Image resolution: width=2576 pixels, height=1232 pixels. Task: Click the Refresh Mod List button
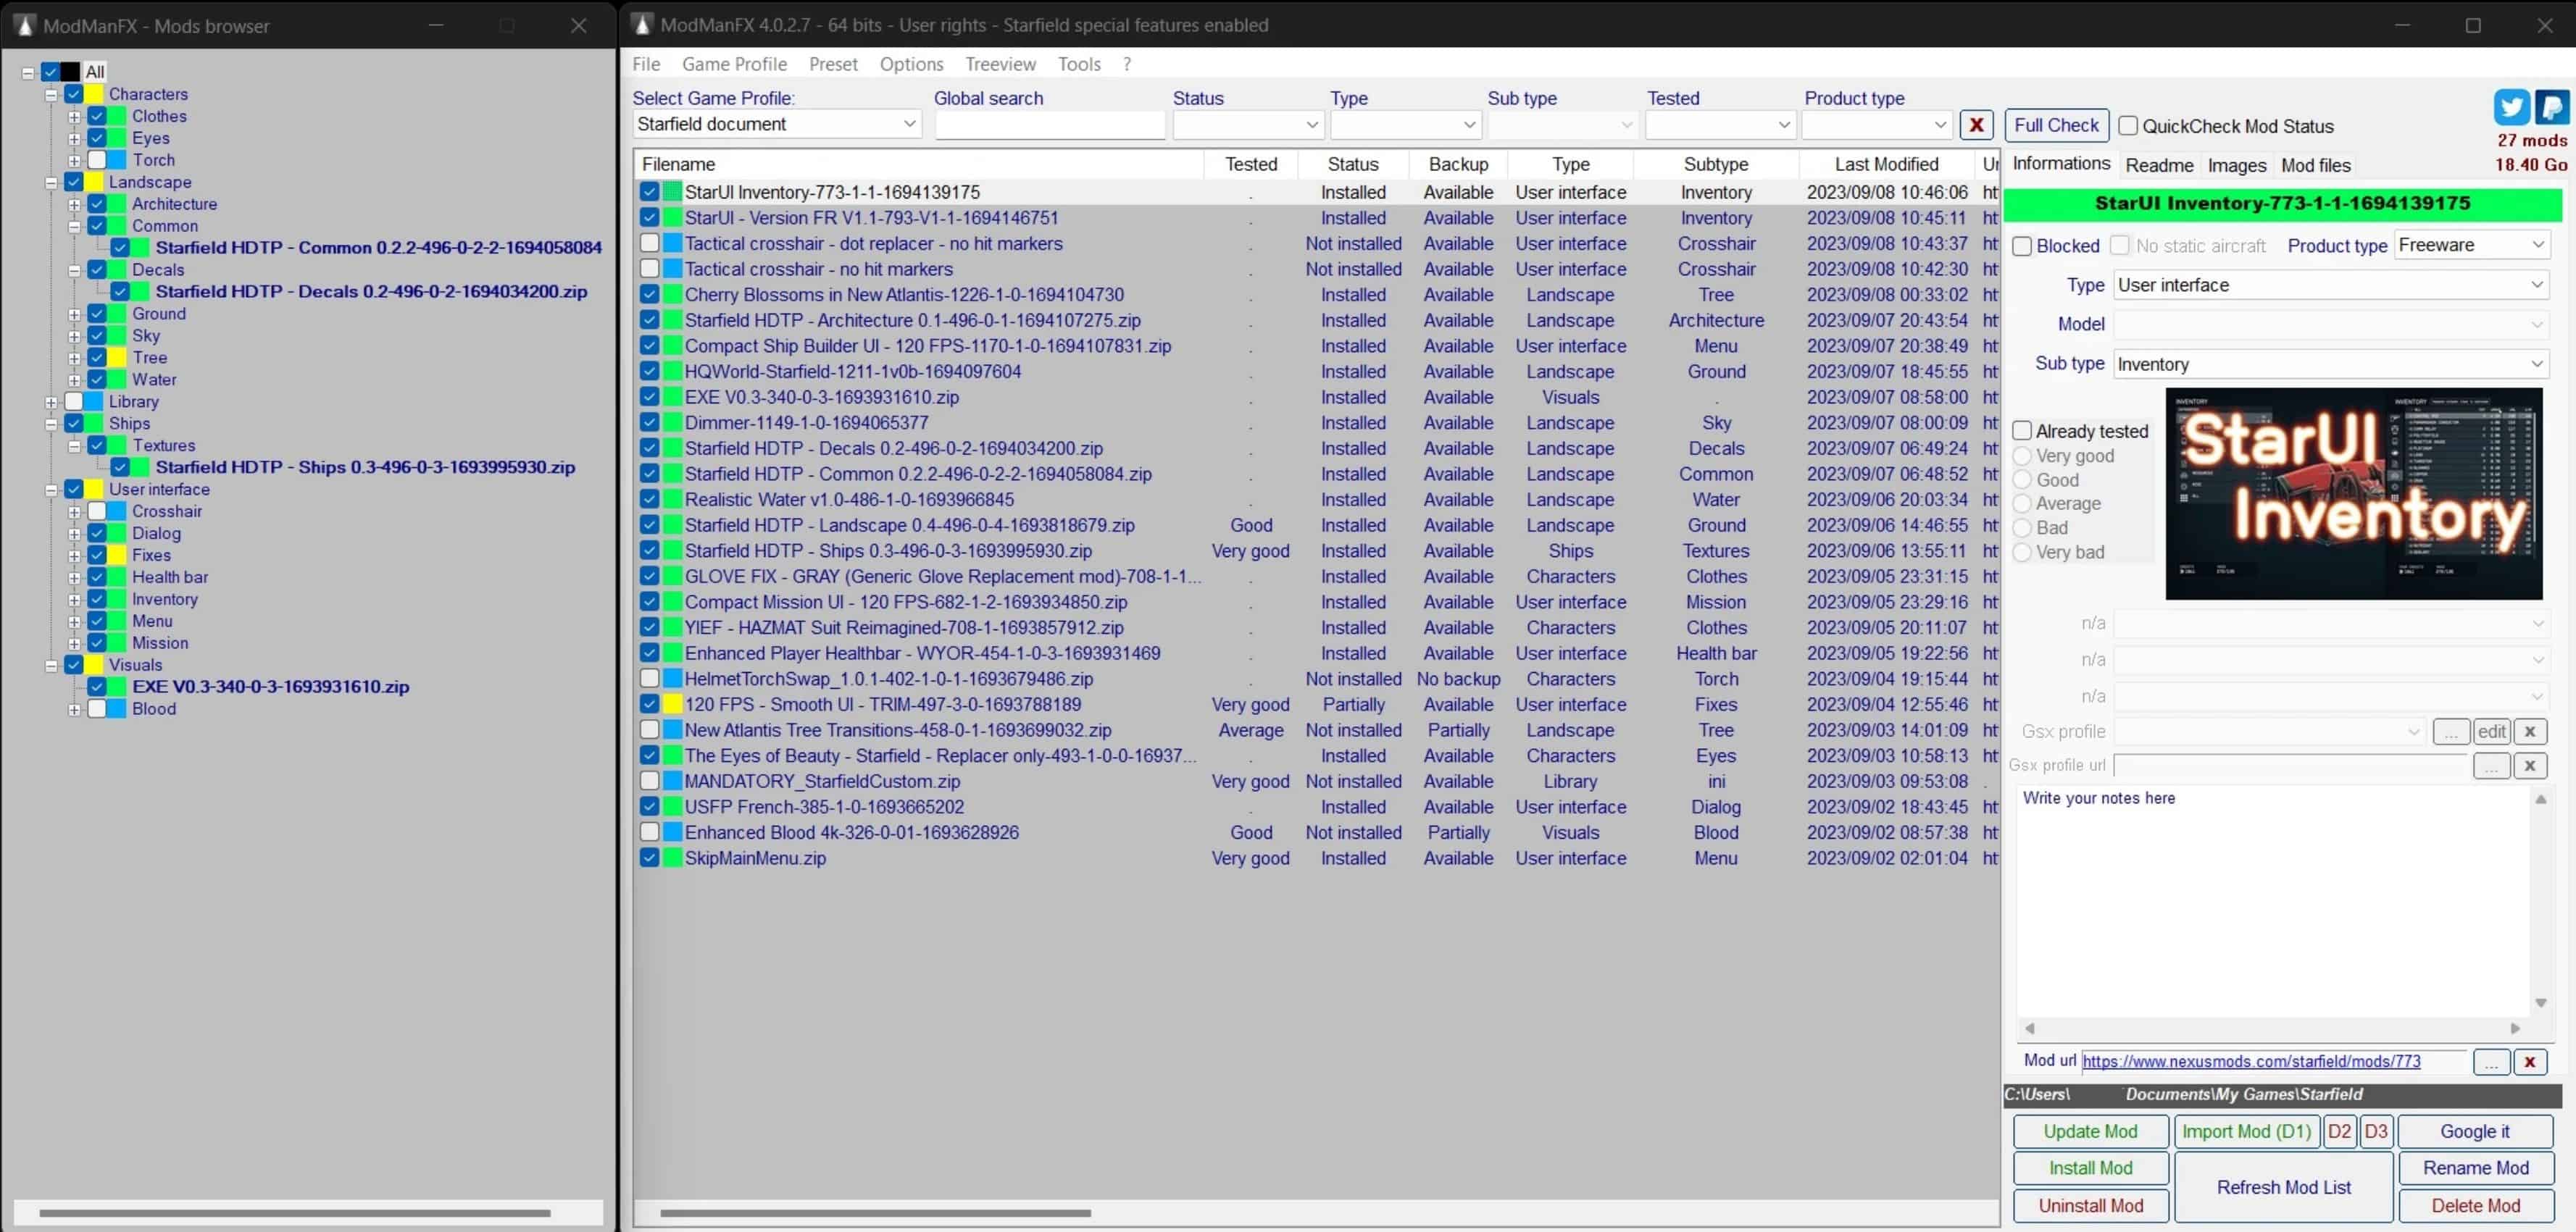tap(2283, 1187)
